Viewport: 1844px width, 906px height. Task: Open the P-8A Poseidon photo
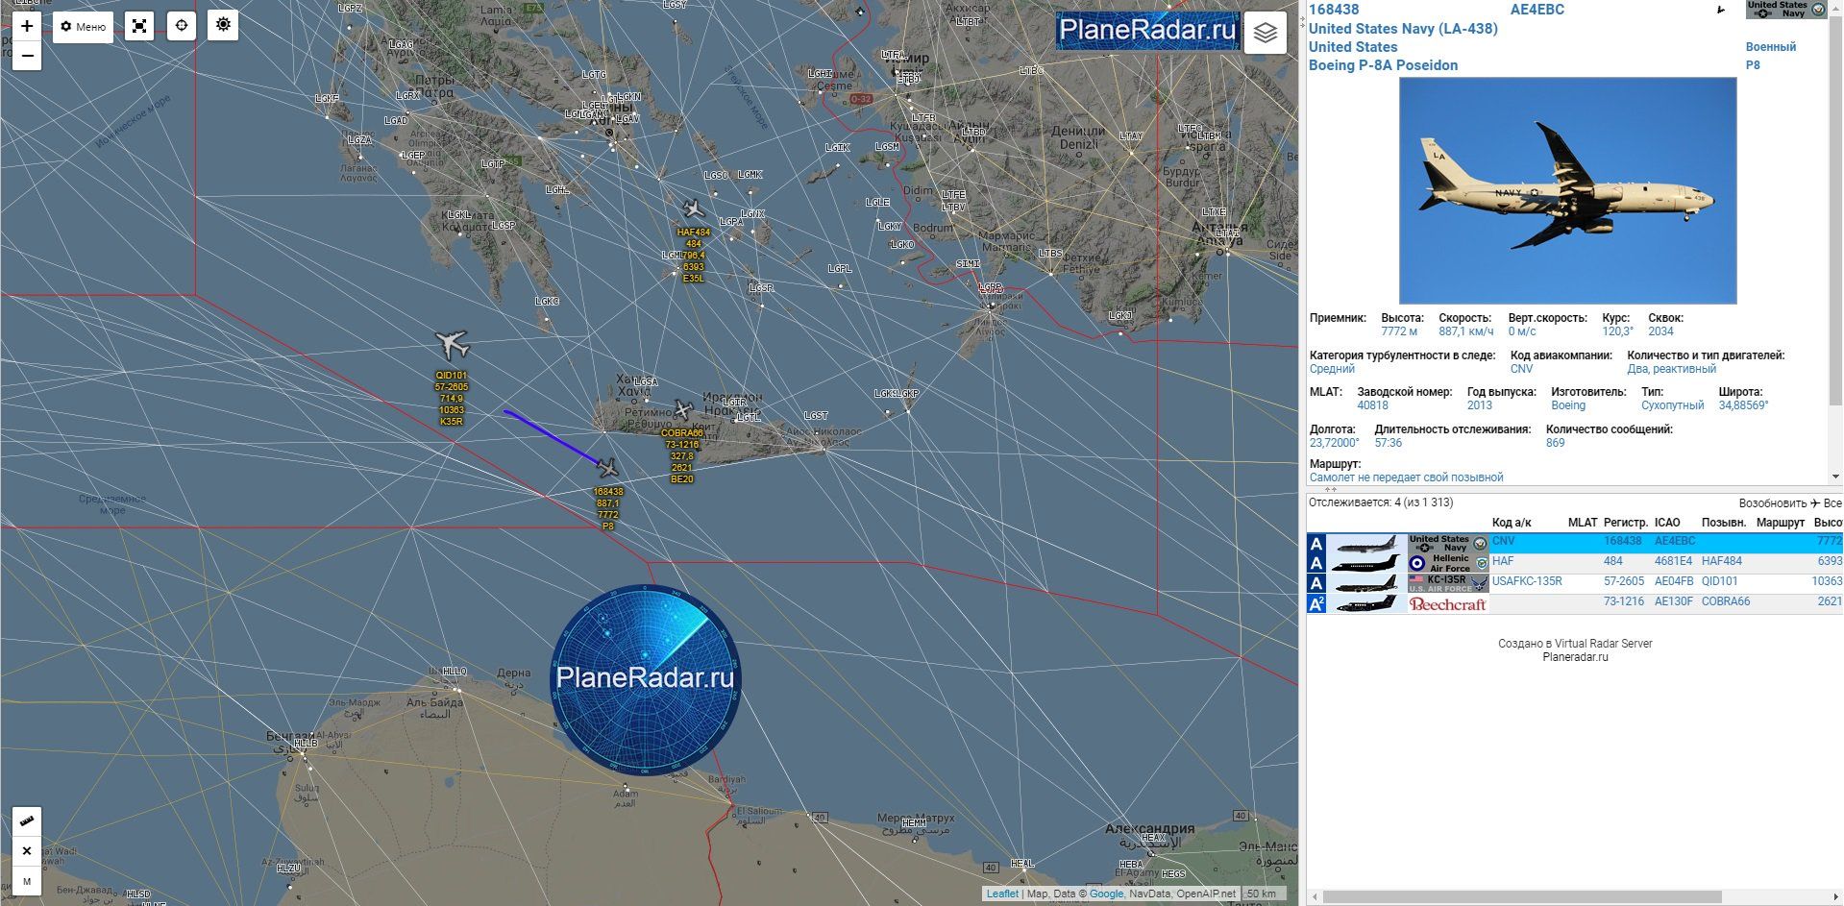(1567, 190)
